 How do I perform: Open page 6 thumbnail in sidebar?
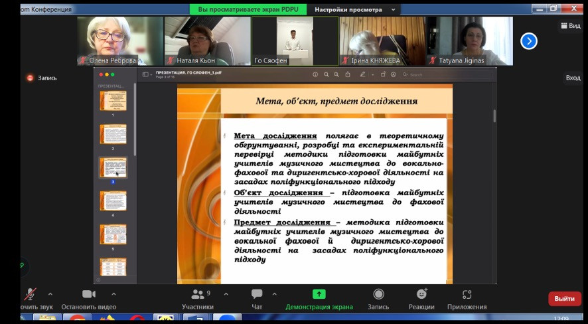[113, 267]
